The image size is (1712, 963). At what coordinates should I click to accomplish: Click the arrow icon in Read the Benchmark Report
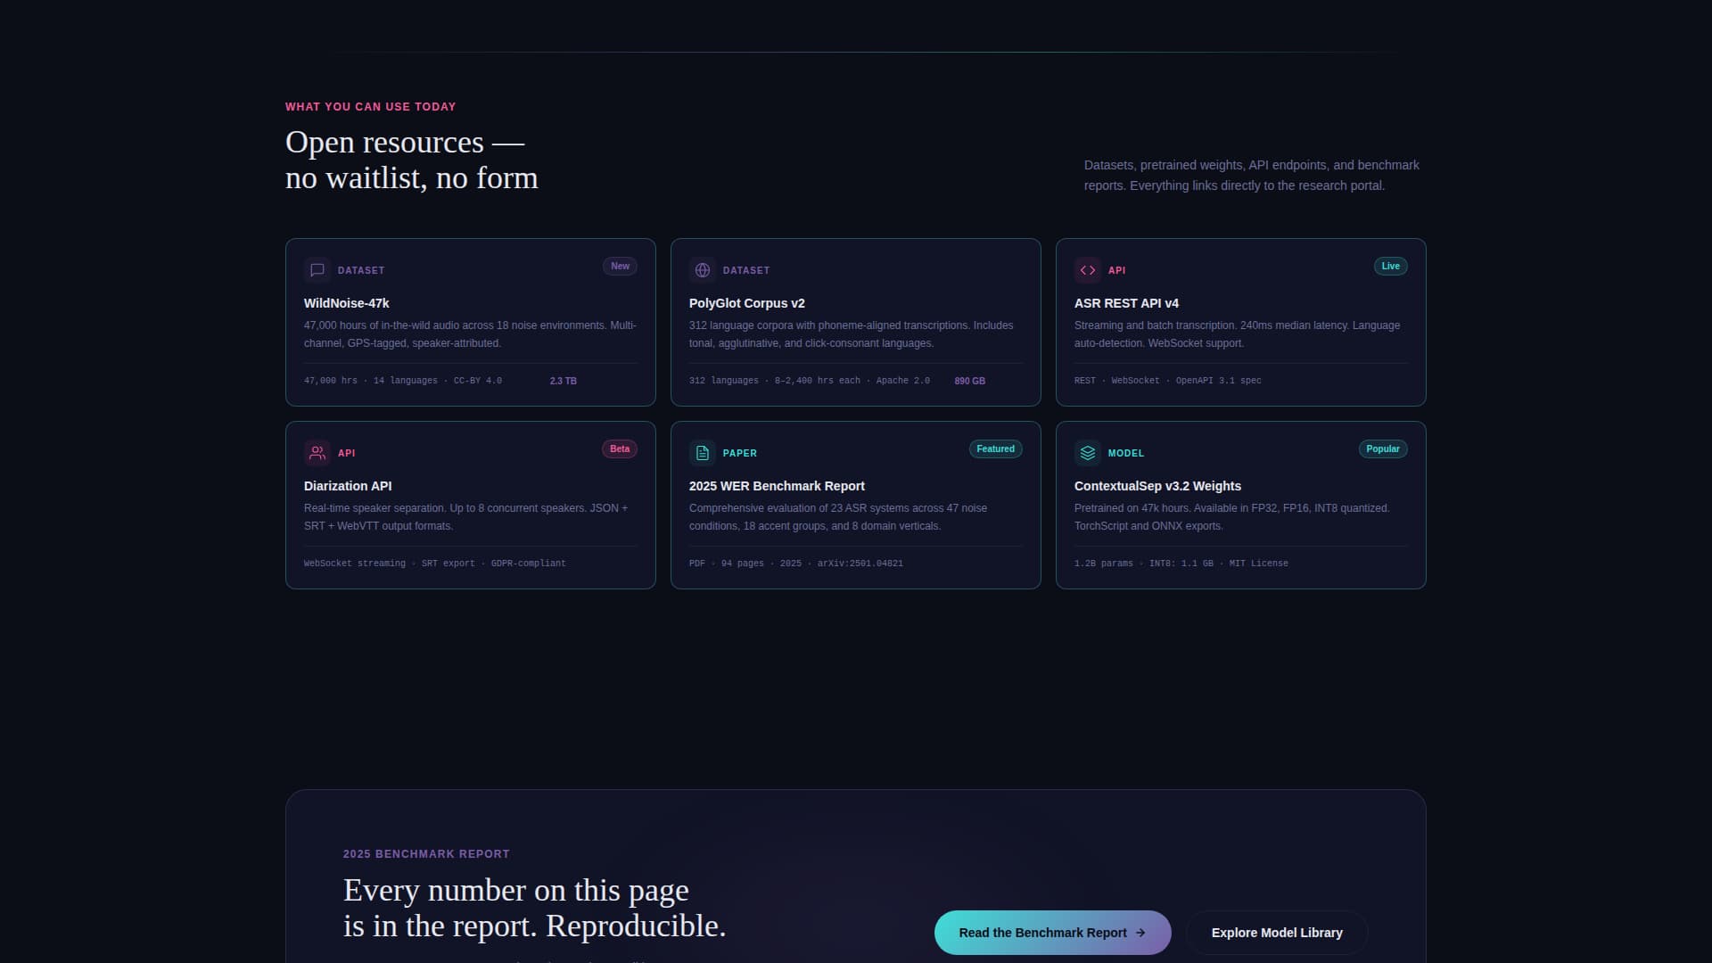pos(1140,933)
